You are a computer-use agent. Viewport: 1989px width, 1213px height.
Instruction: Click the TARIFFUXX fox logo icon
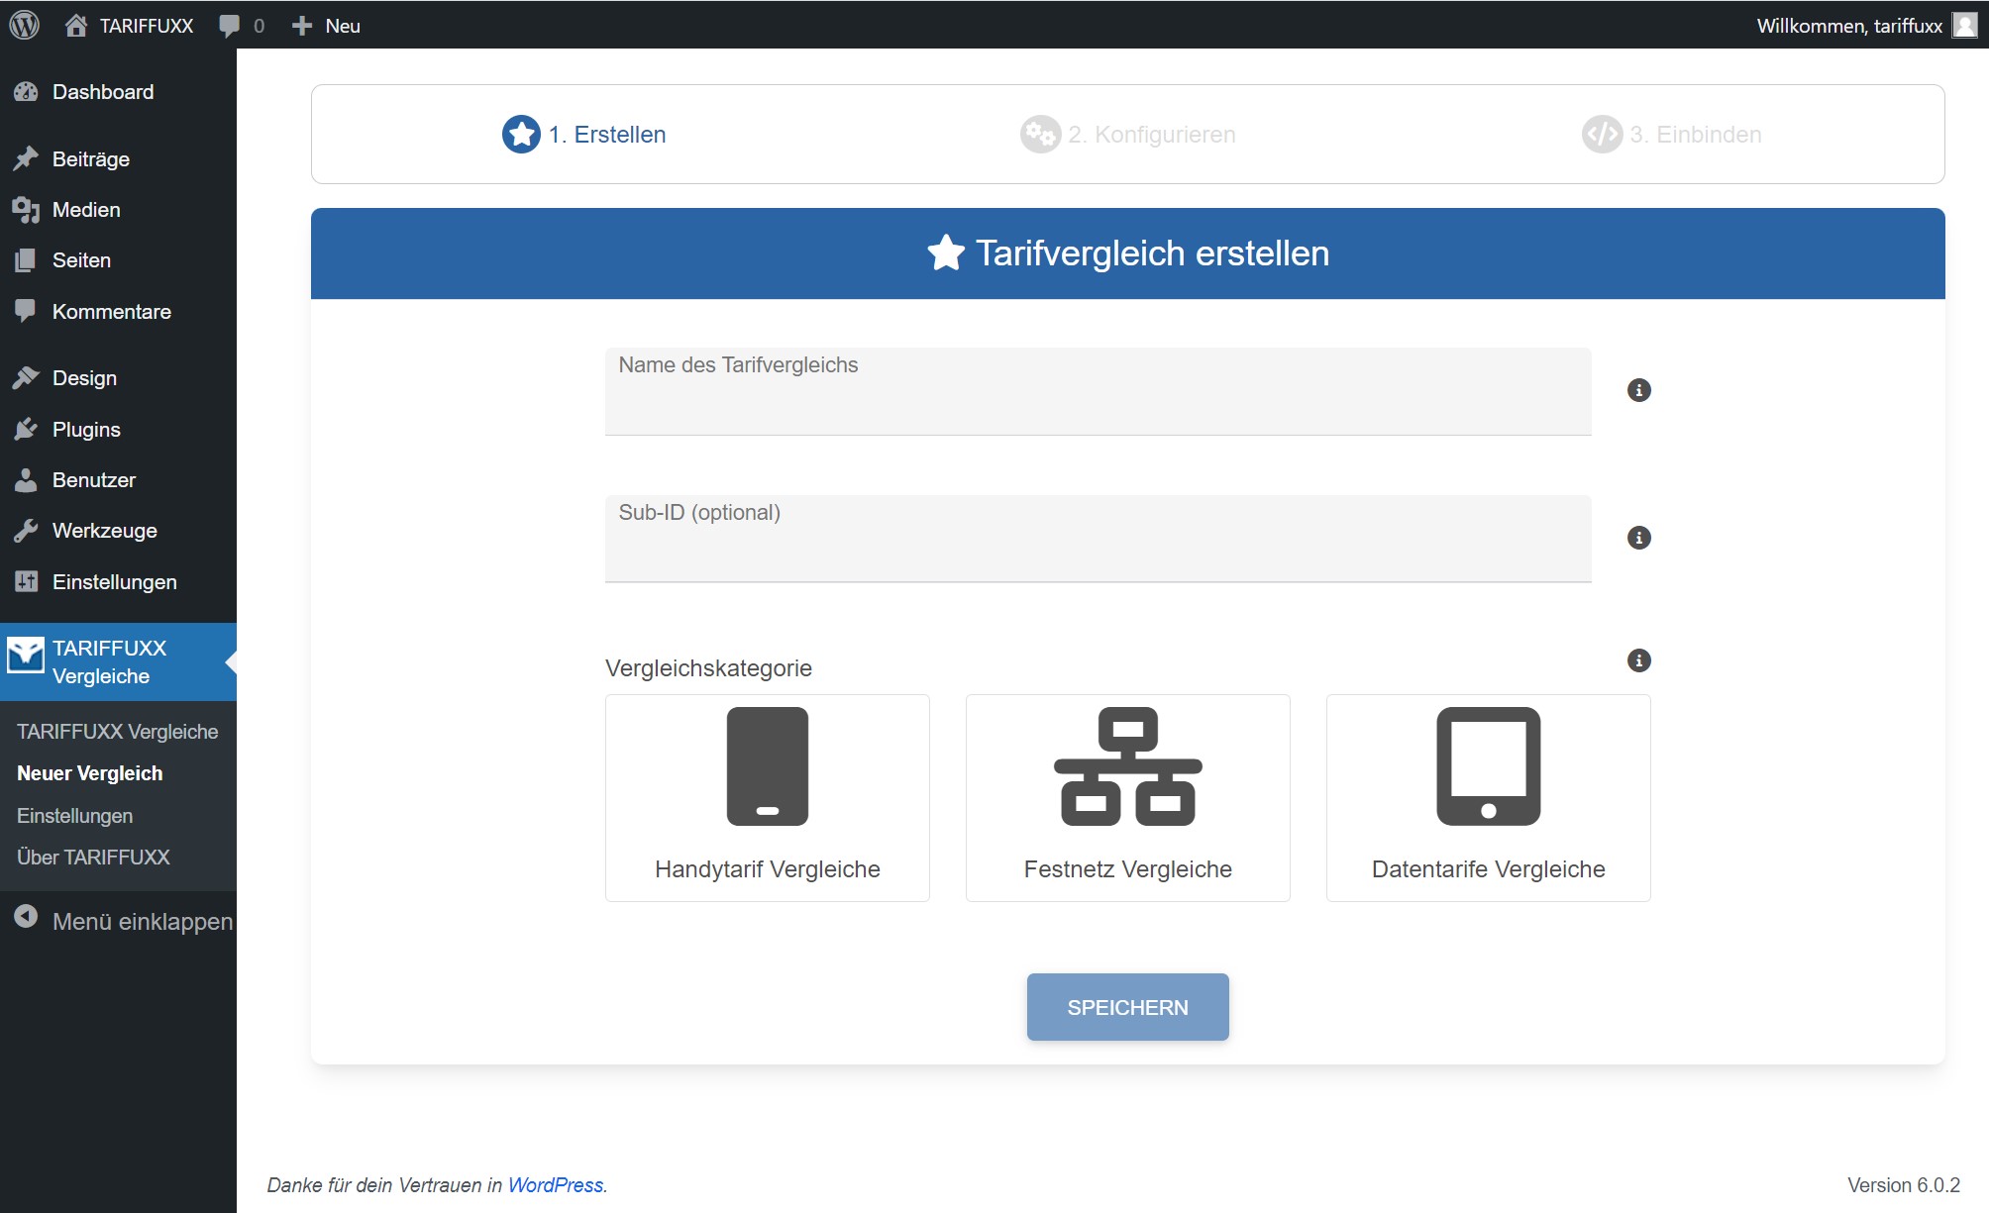(x=26, y=655)
